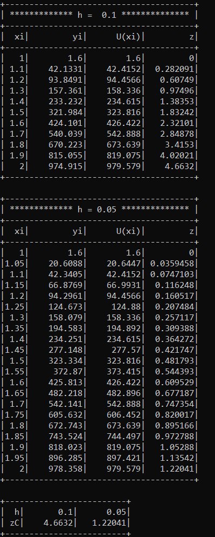This screenshot has width=215, height=537.
Task: Click z value 0.282091
Action: coord(175,69)
